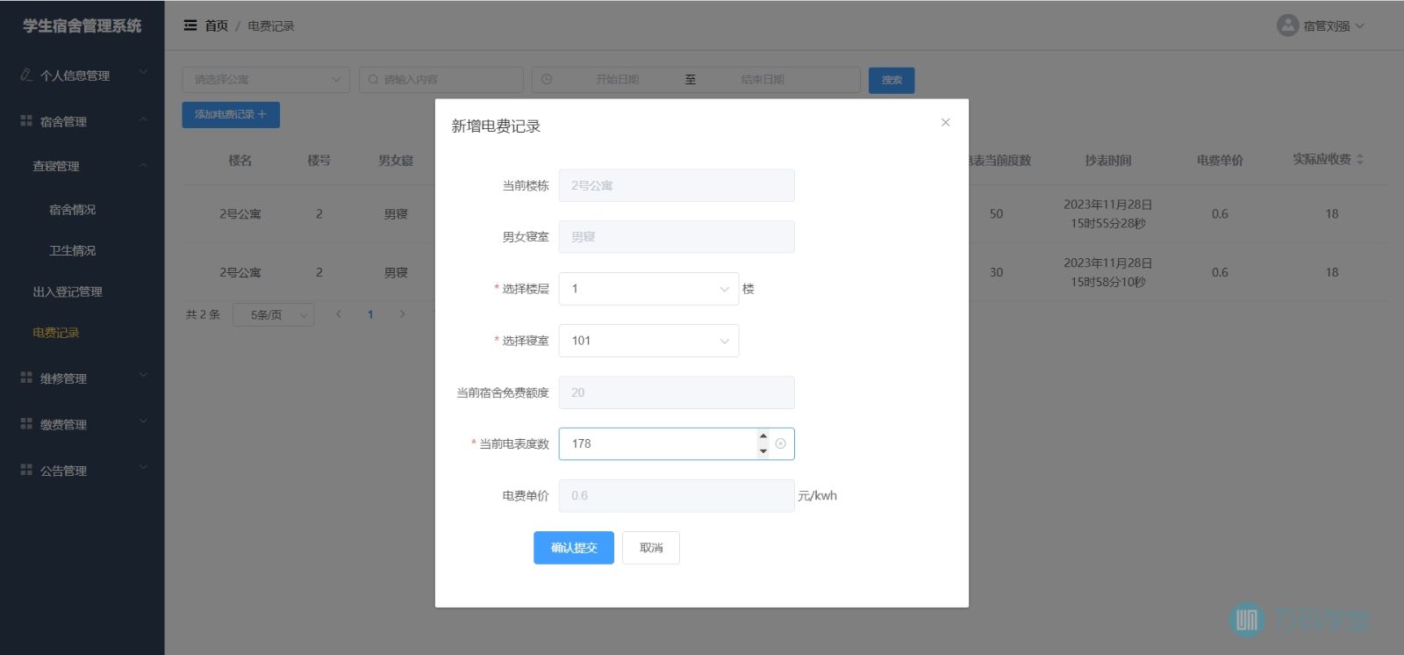
Task: Click the 取消 button
Action: [651, 548]
